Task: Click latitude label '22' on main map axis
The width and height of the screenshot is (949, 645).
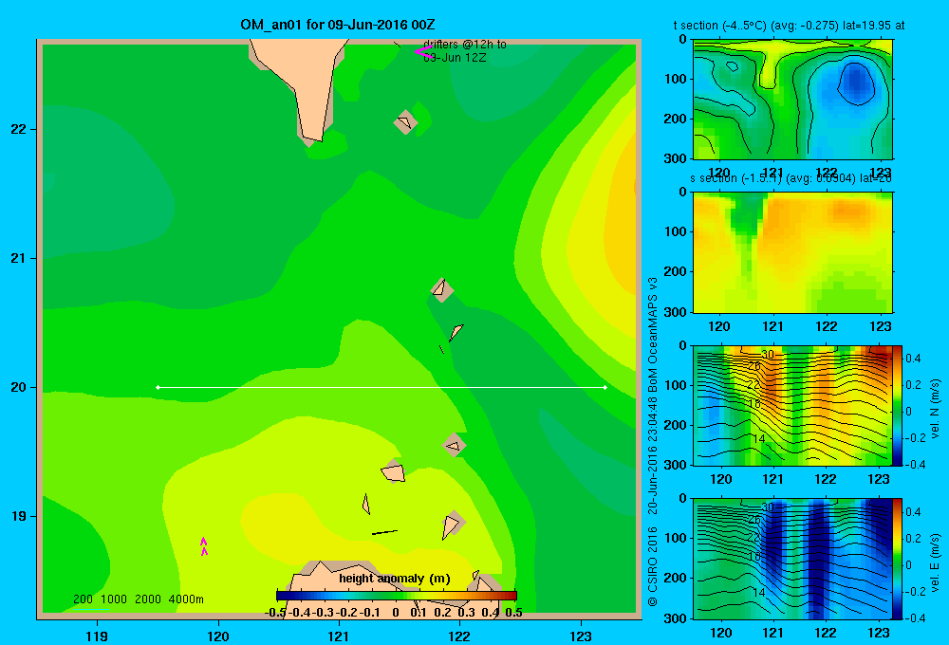Action: tap(18, 130)
